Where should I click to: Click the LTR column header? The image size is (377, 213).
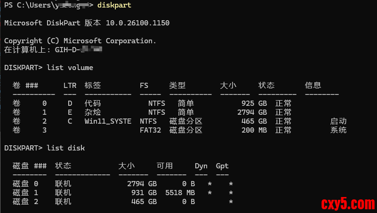point(70,86)
